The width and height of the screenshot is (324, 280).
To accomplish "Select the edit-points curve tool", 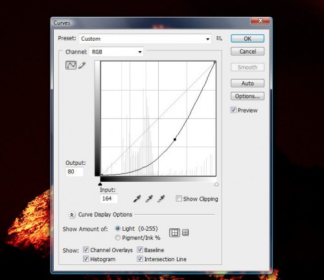I will (71, 65).
